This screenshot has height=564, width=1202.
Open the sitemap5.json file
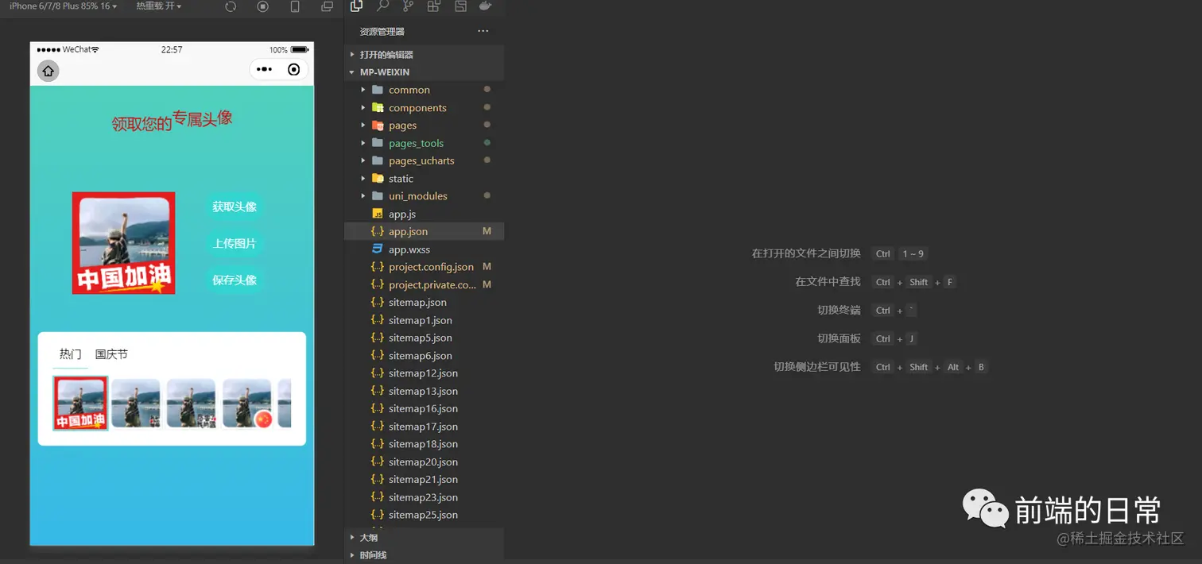[x=425, y=338]
